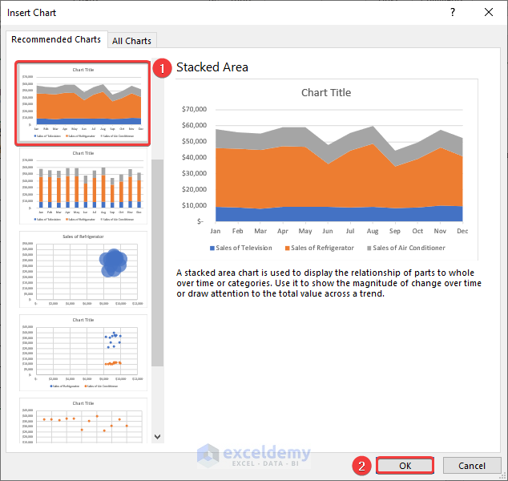The width and height of the screenshot is (508, 481).
Task: Click the Stacked Area heading text
Action: pyautogui.click(x=212, y=67)
